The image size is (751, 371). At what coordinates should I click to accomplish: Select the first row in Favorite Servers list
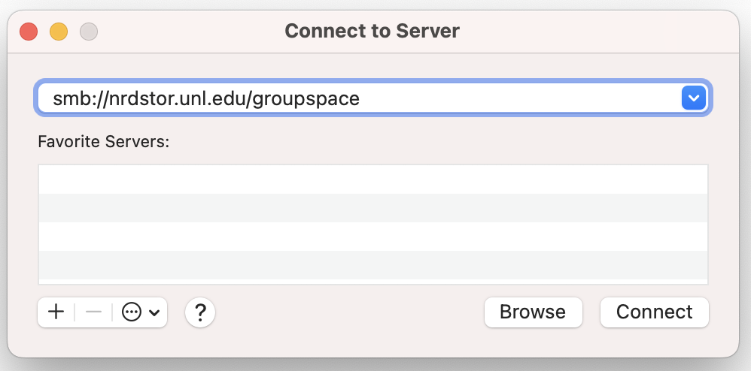[372, 179]
